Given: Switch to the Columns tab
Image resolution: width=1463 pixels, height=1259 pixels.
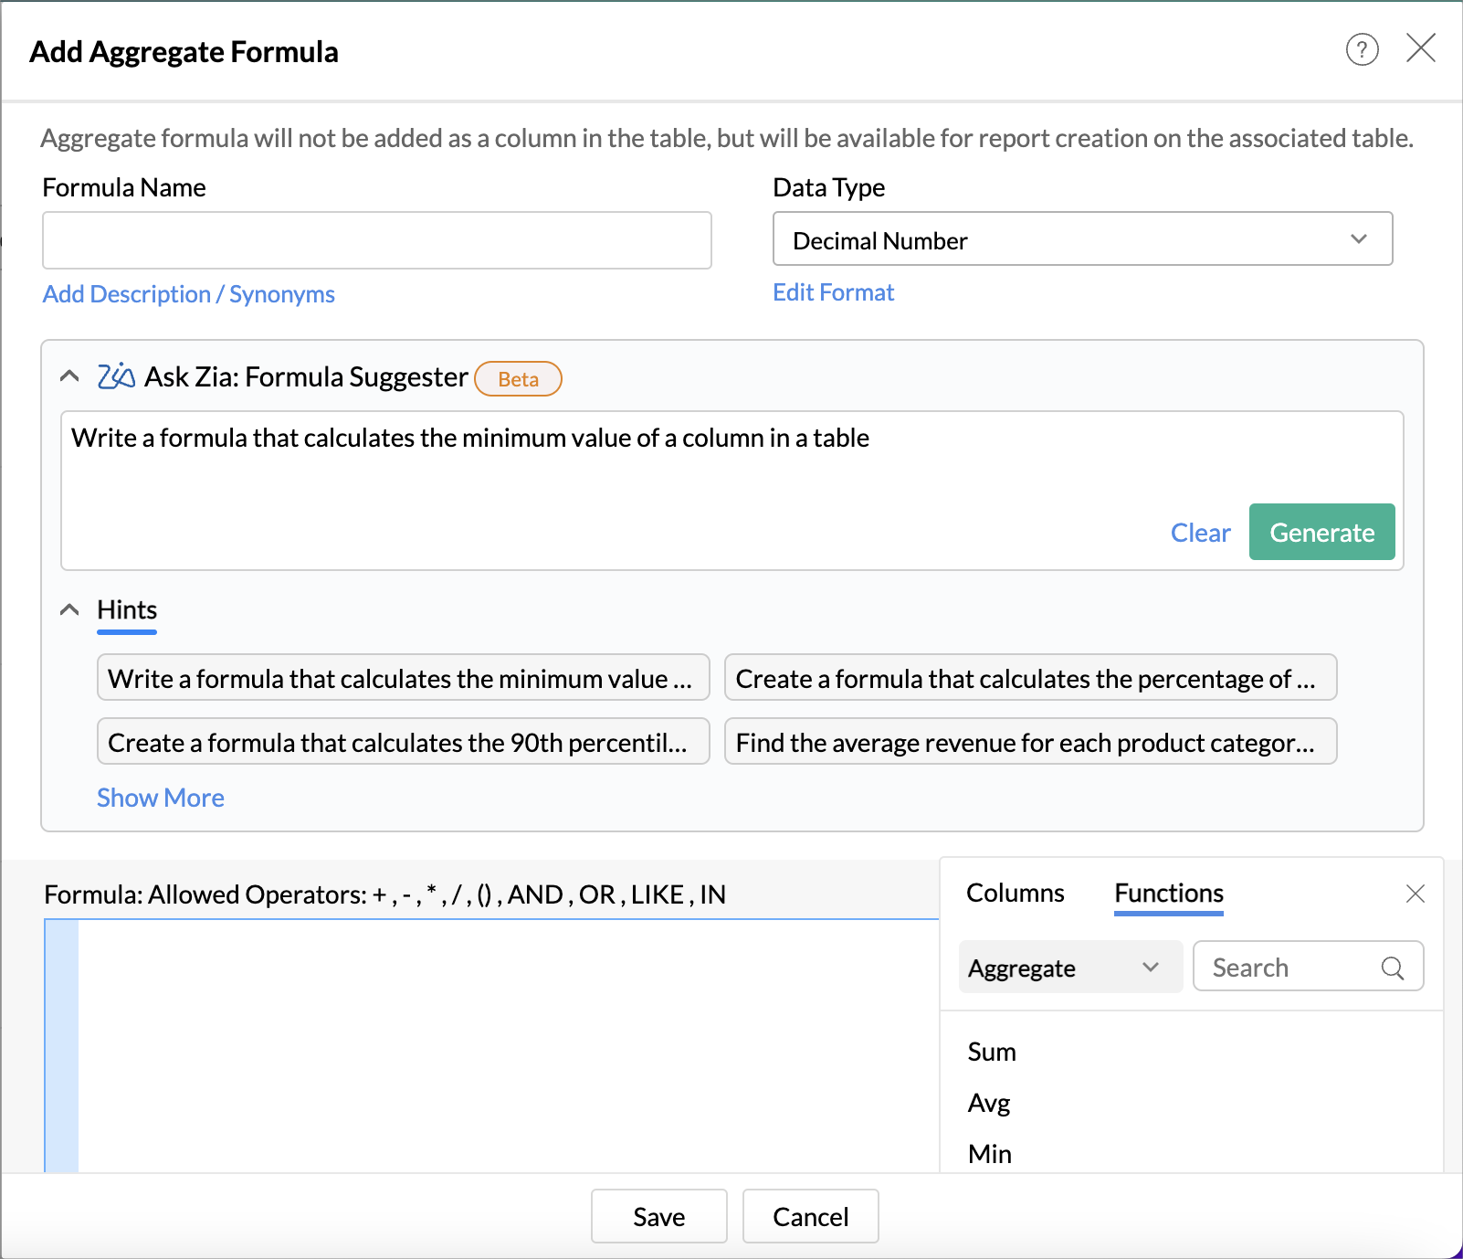Looking at the screenshot, I should (x=1015, y=893).
